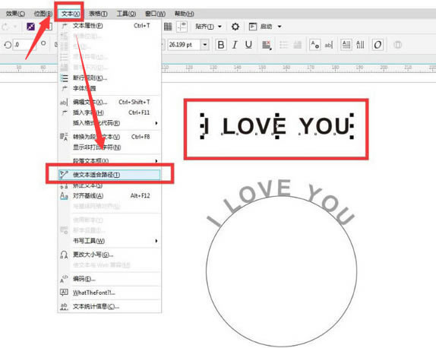Select the black I LOVE YOU text object

point(277,126)
